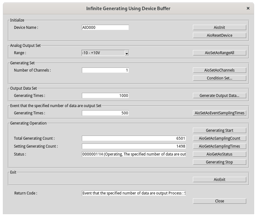Click AioSetAoRangeAll button
The image size is (257, 217).
pos(220,53)
